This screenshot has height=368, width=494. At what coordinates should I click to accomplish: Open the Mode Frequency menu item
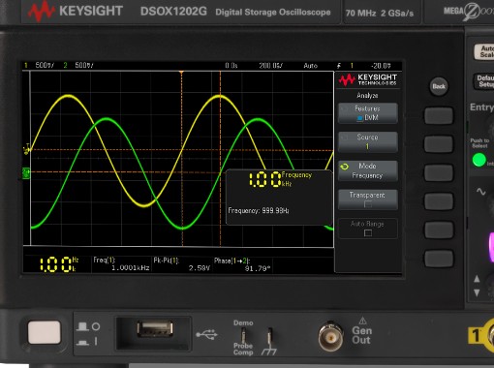coord(367,170)
